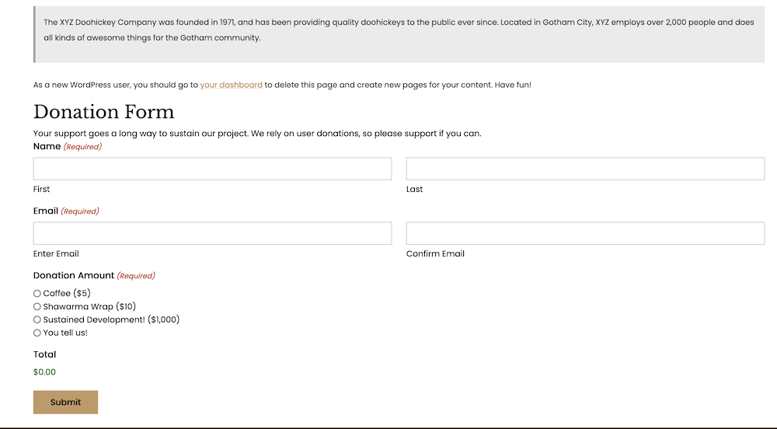Image resolution: width=777 pixels, height=429 pixels.
Task: Click the 'Confirm Email' caption text
Action: click(435, 253)
